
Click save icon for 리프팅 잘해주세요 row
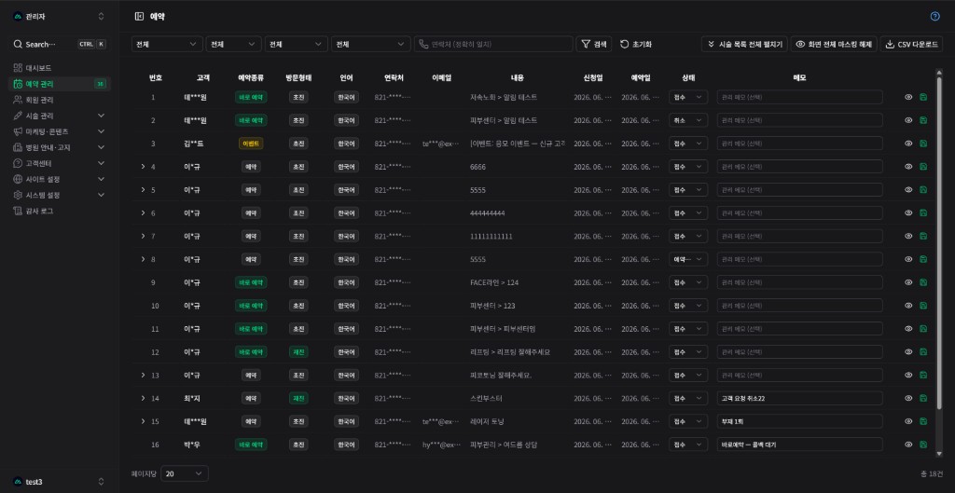pos(923,351)
